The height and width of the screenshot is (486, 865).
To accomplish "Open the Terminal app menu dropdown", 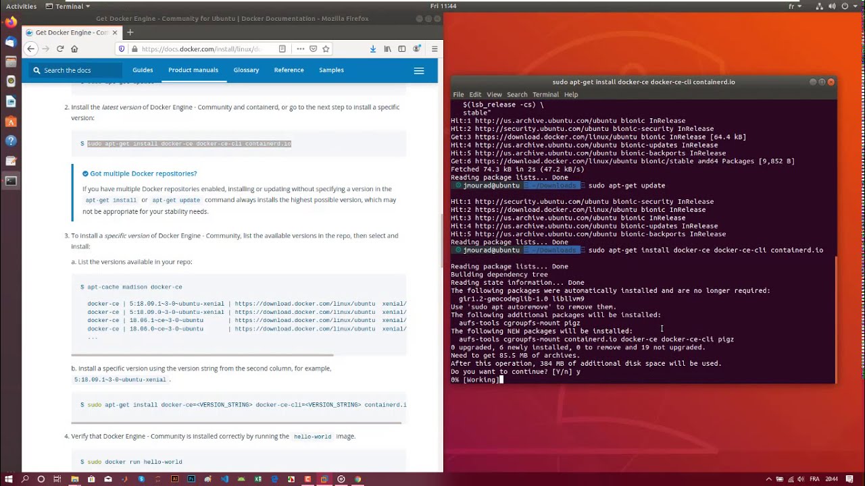I will [x=68, y=6].
